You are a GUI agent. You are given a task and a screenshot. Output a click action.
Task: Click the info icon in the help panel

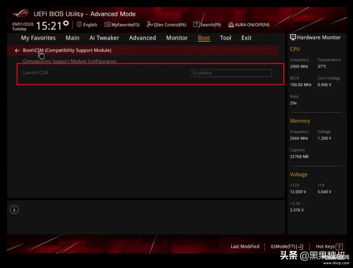point(14,210)
